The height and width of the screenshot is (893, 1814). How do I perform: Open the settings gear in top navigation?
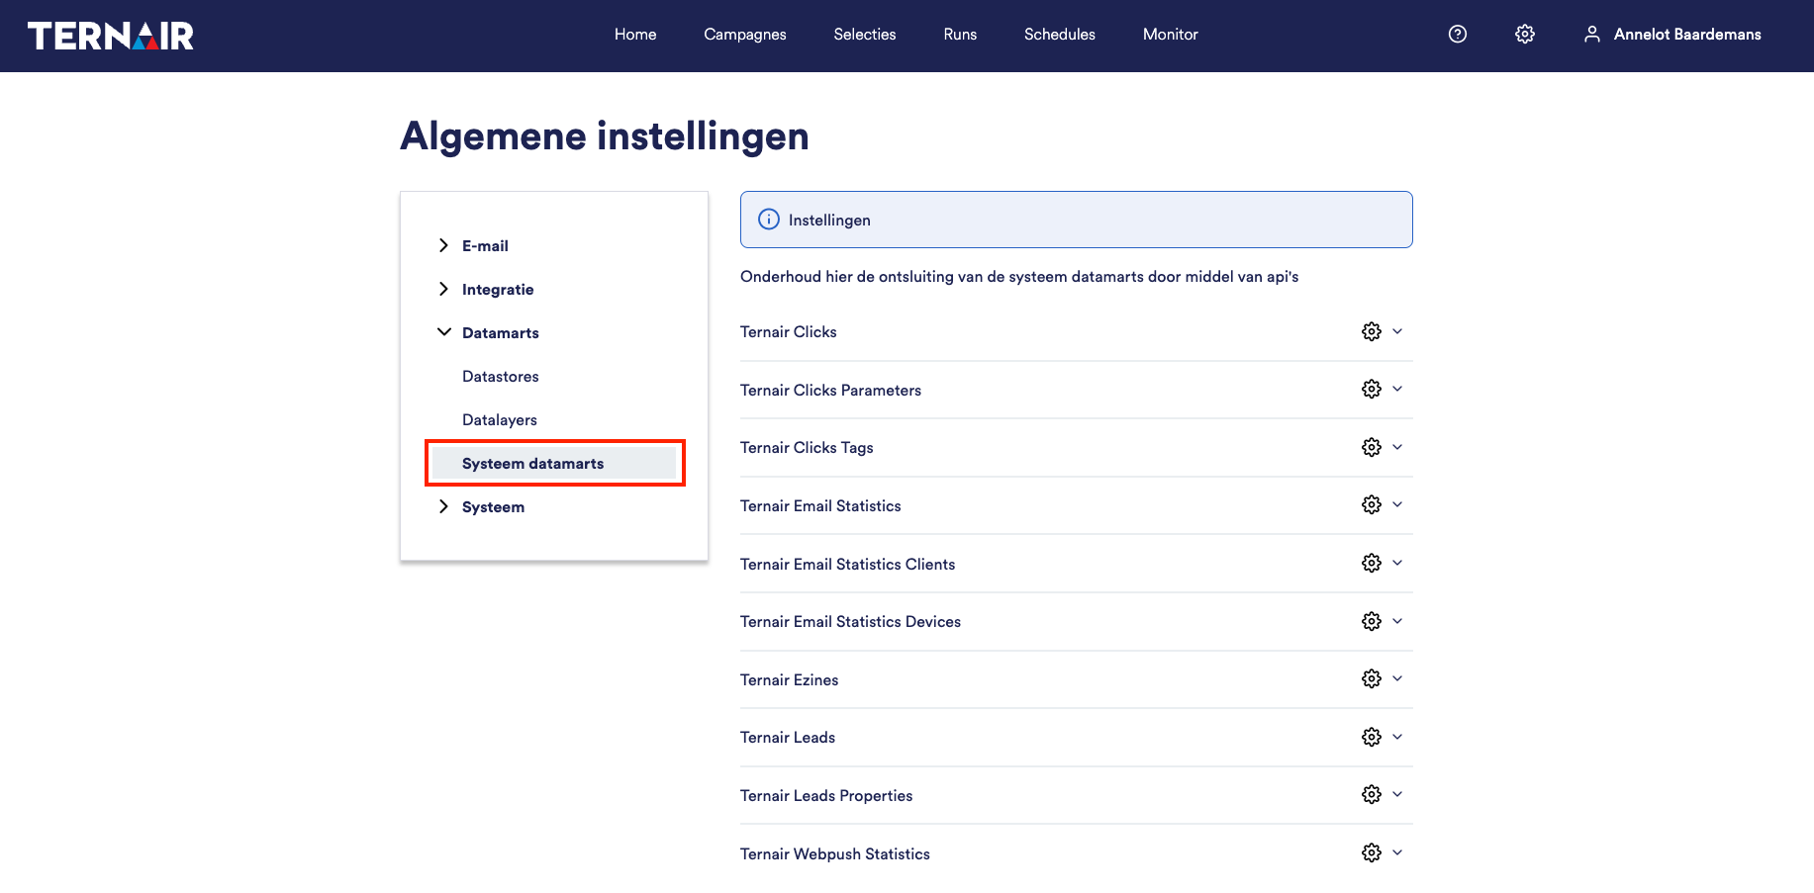coord(1525,35)
